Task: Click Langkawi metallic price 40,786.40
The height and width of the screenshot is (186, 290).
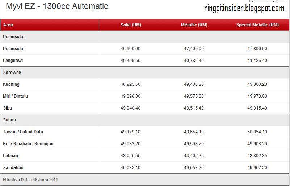Action: tap(194, 61)
